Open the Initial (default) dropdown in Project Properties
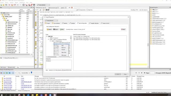The image size is (171, 96). (x=51, y=21)
